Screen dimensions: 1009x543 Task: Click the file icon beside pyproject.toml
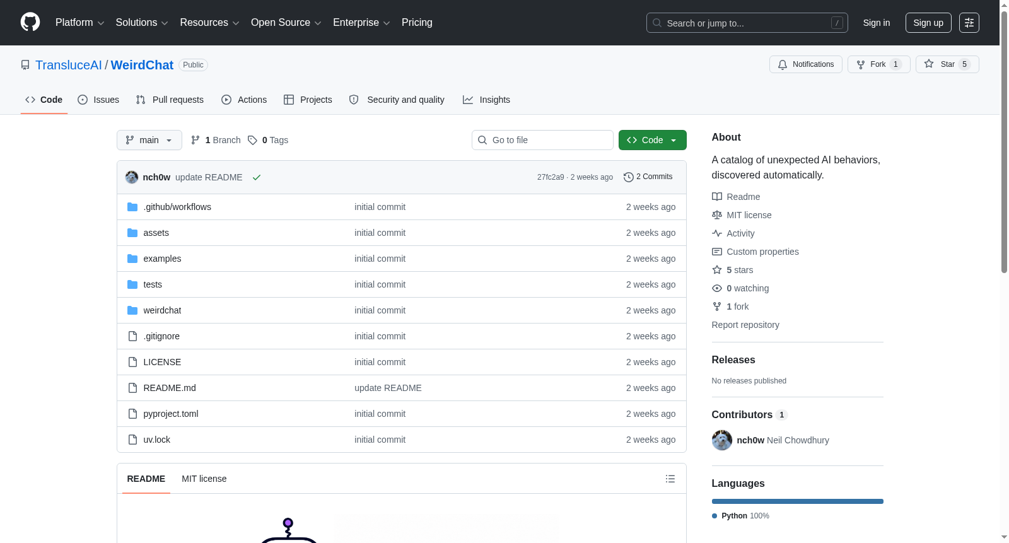(132, 414)
